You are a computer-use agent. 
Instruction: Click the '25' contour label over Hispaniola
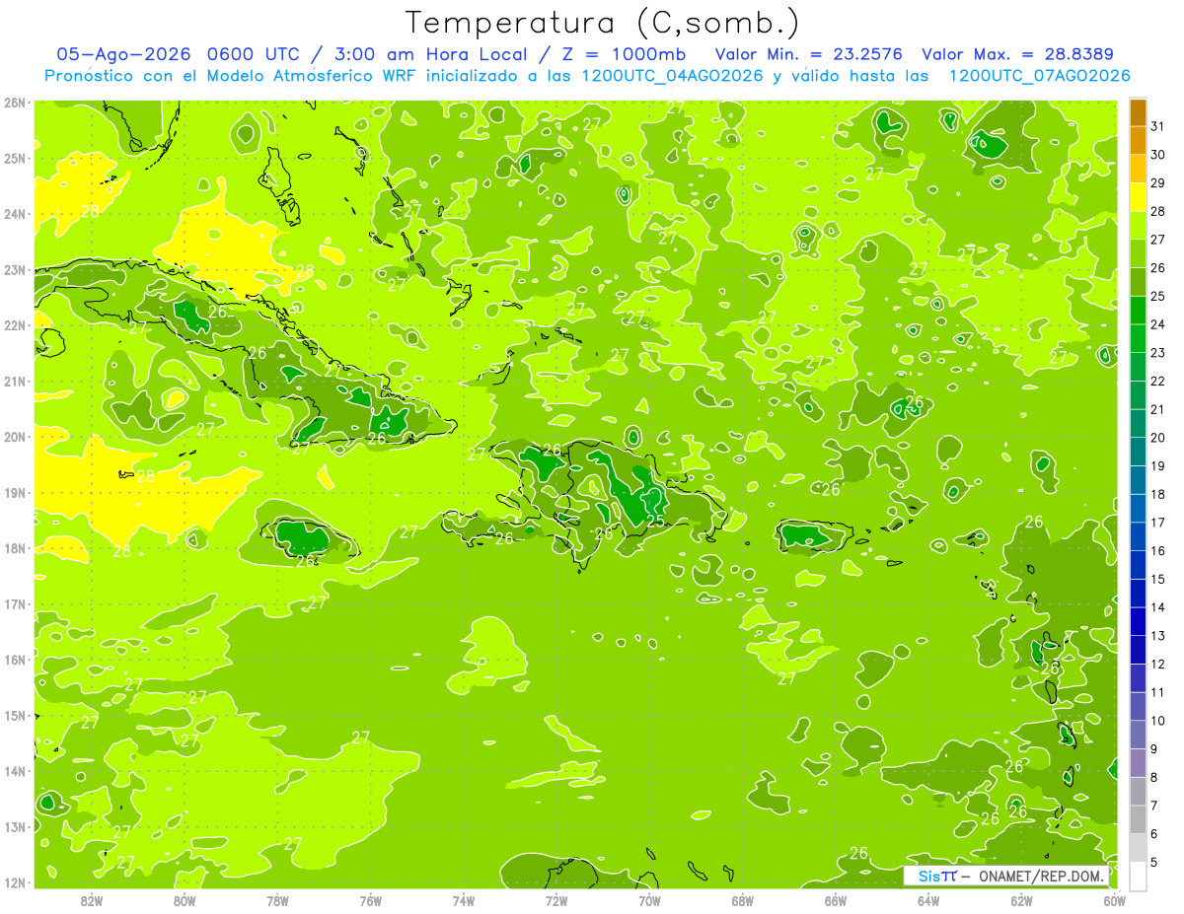click(655, 520)
